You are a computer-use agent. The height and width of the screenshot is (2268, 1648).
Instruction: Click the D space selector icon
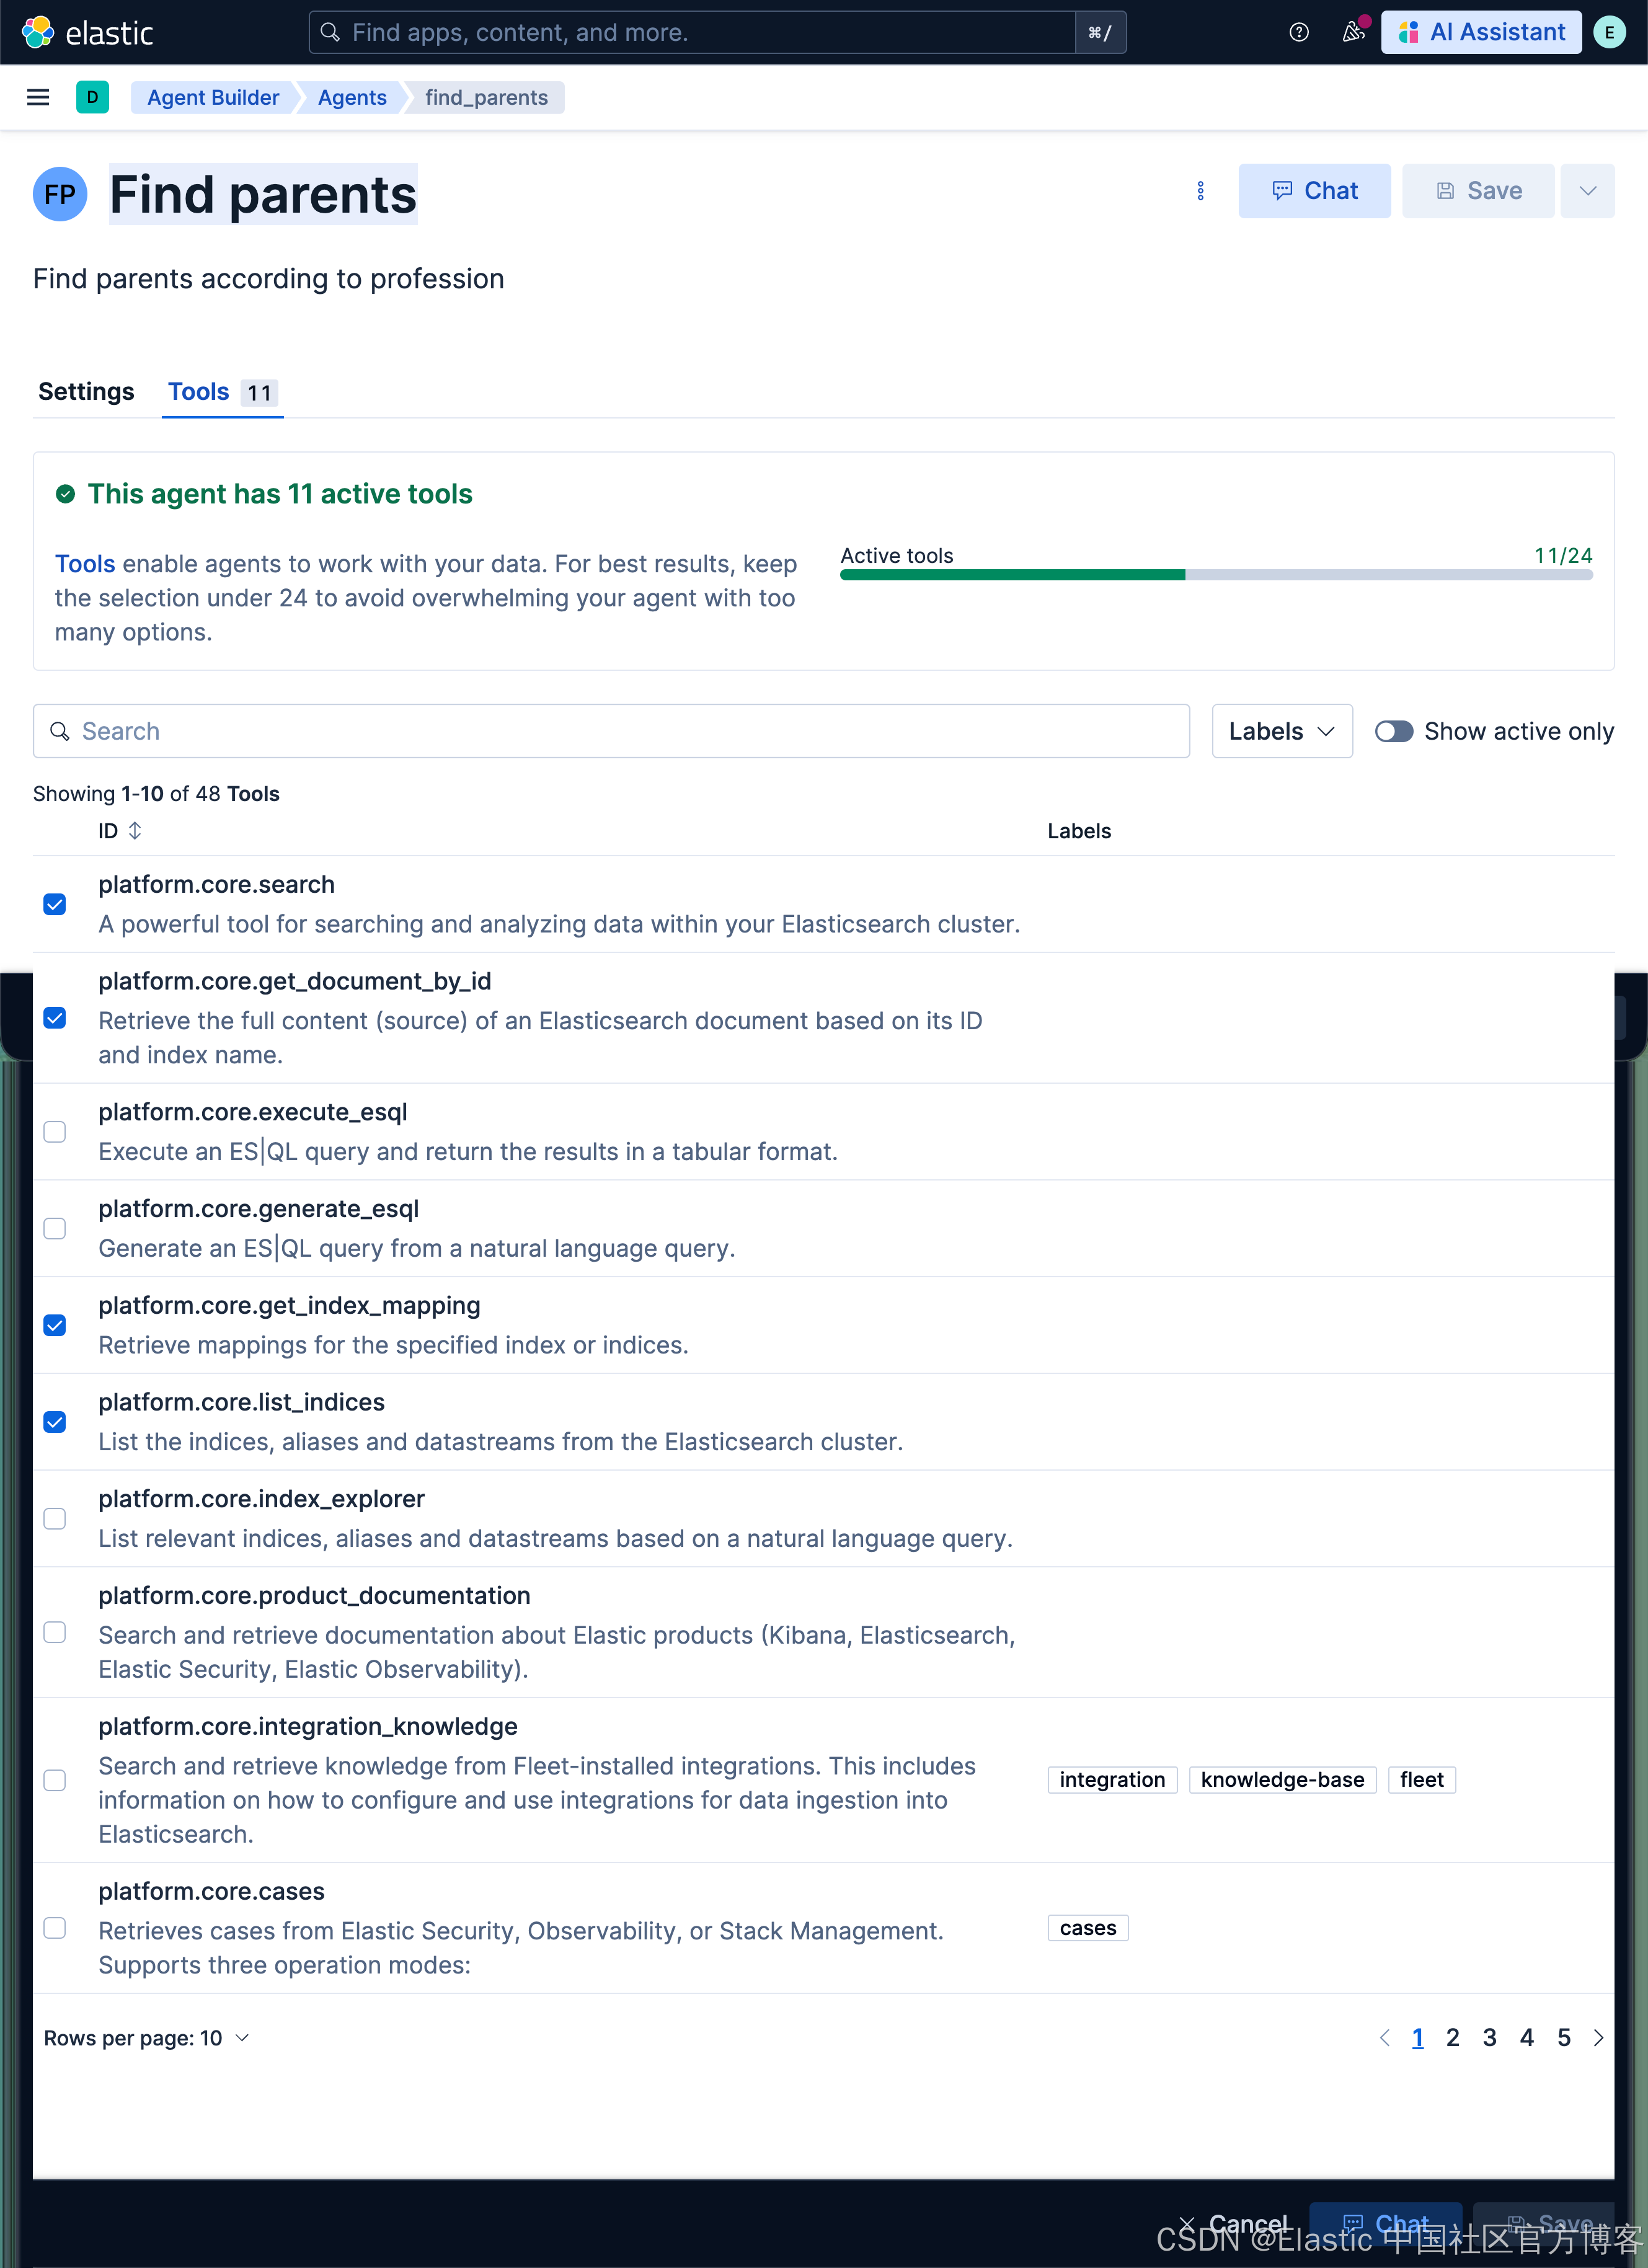tap(92, 97)
